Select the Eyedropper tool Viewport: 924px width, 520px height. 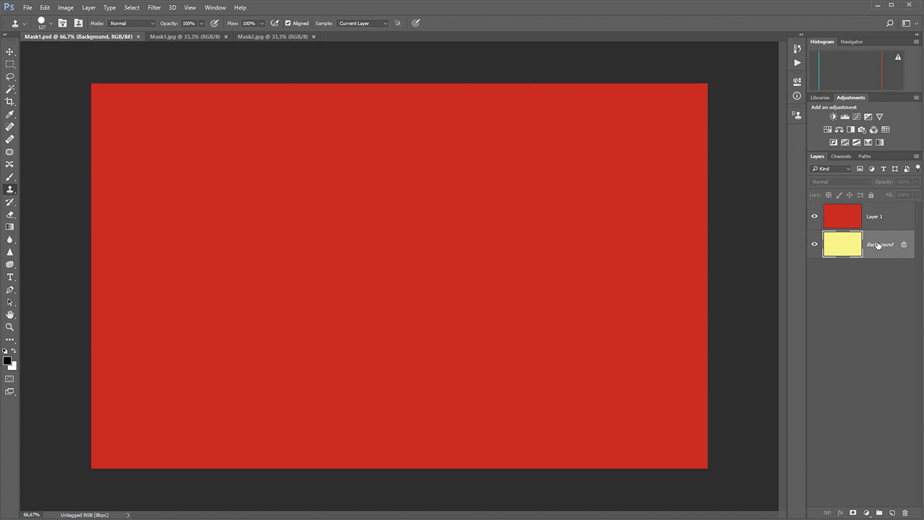(x=10, y=114)
